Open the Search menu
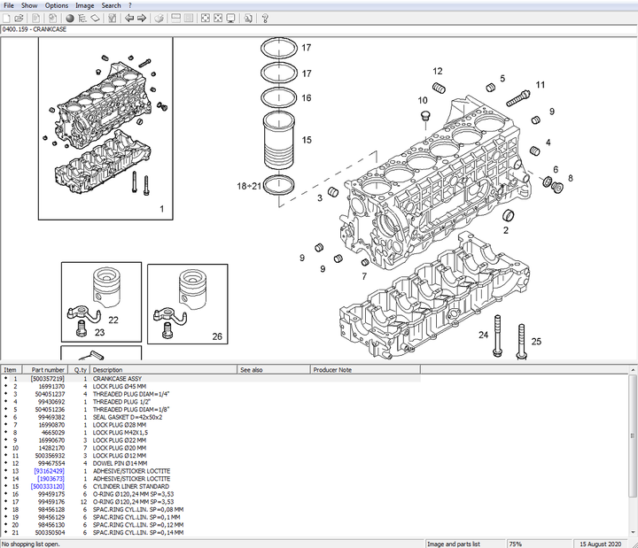 click(111, 5)
